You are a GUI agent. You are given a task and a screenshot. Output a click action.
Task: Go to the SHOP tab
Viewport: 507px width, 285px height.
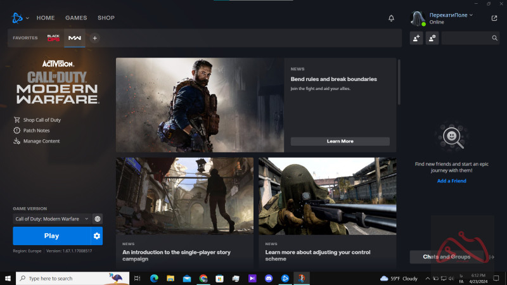(x=106, y=18)
